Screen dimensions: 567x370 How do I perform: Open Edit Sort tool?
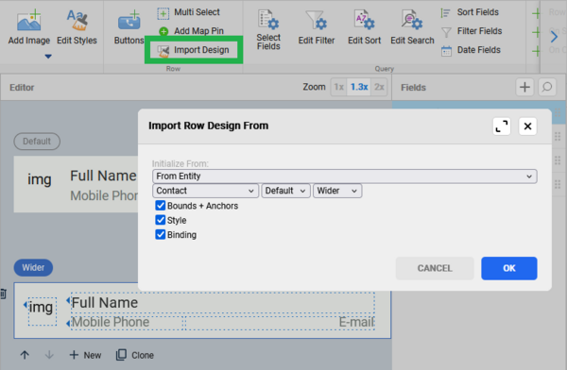point(364,27)
